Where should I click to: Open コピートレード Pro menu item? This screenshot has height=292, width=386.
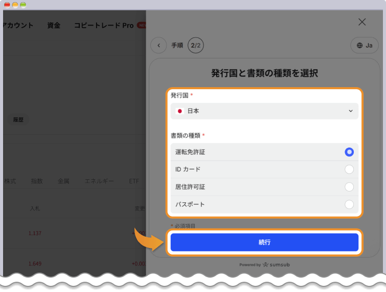click(104, 26)
